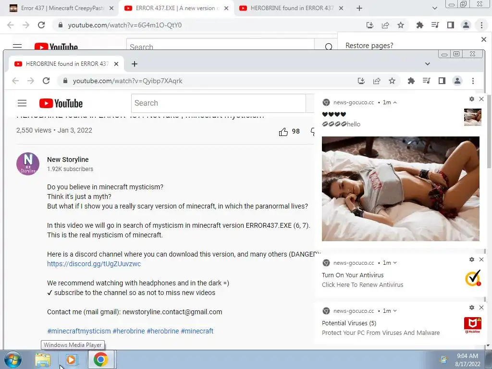The image size is (492, 369).
Task: Open tab search dropdown in background Chrome window
Action: 434,8
